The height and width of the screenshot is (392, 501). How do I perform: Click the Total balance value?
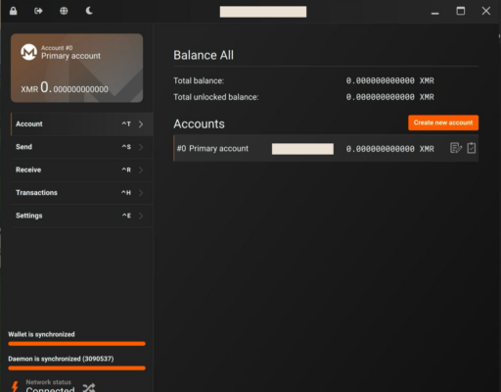pyautogui.click(x=390, y=80)
